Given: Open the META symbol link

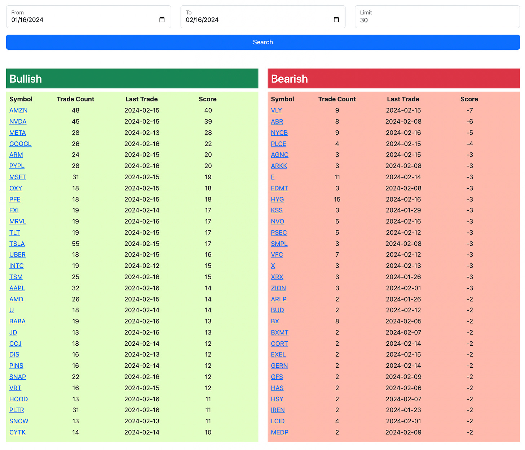Looking at the screenshot, I should [x=18, y=133].
